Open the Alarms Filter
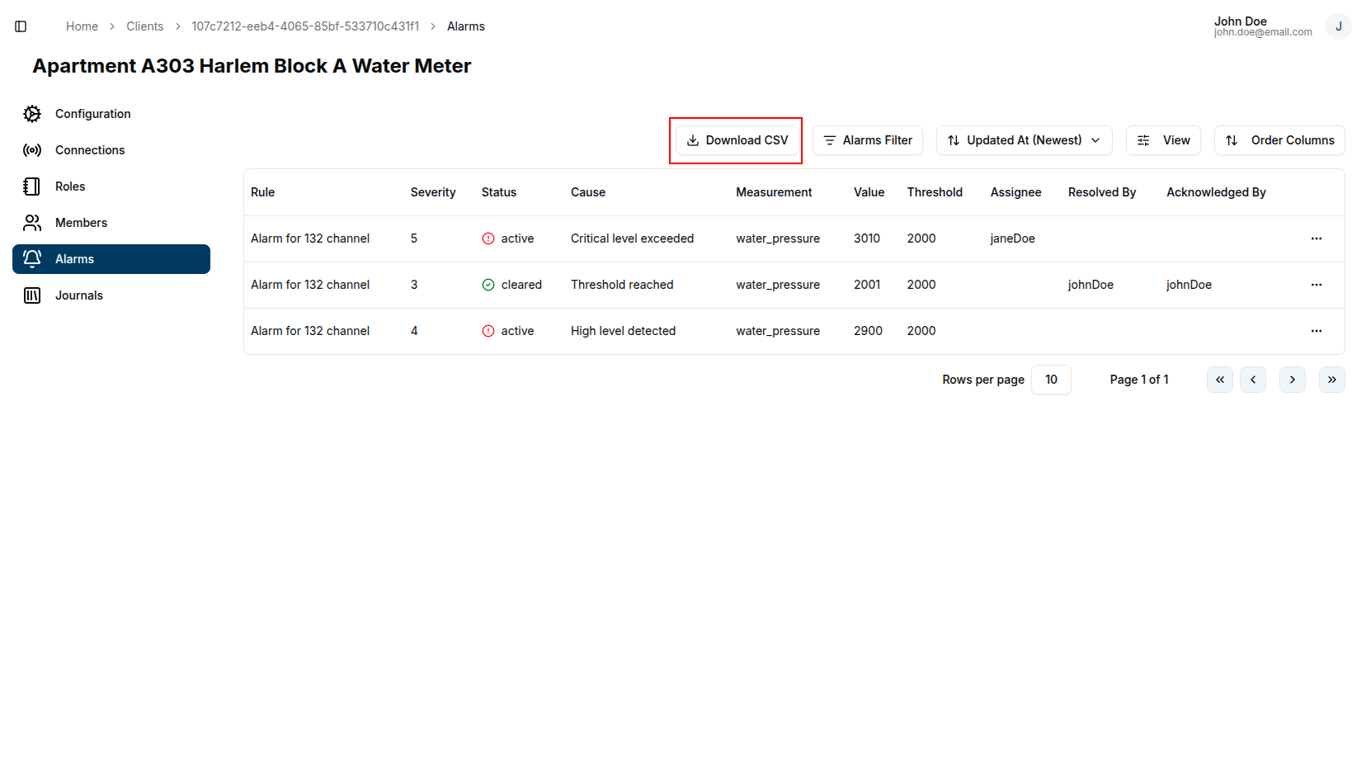This screenshot has width=1371, height=765. tap(867, 140)
